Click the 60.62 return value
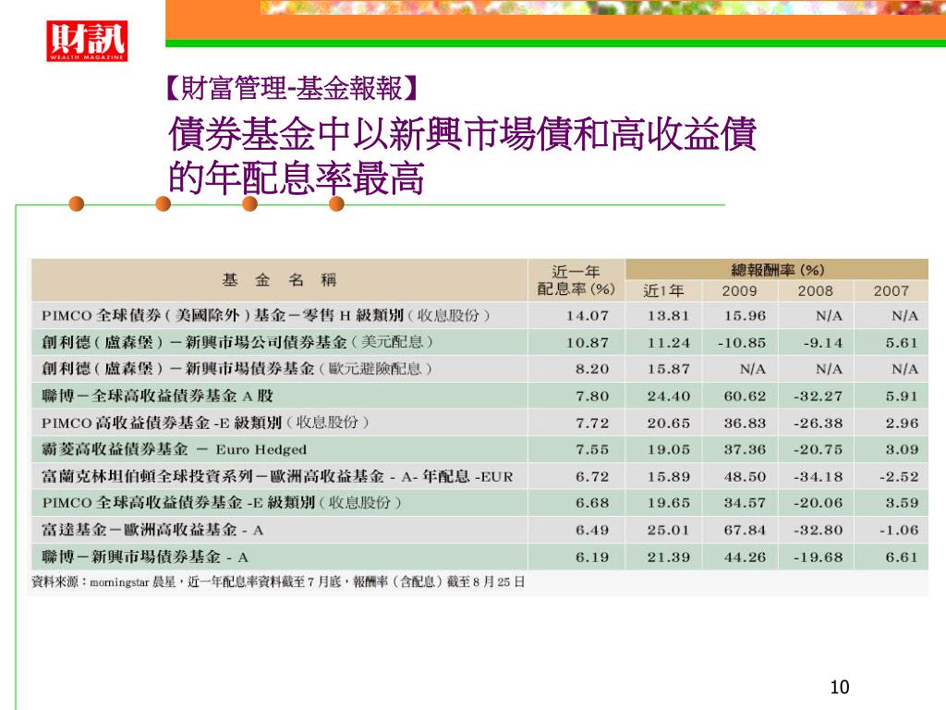The image size is (946, 710). (x=745, y=396)
